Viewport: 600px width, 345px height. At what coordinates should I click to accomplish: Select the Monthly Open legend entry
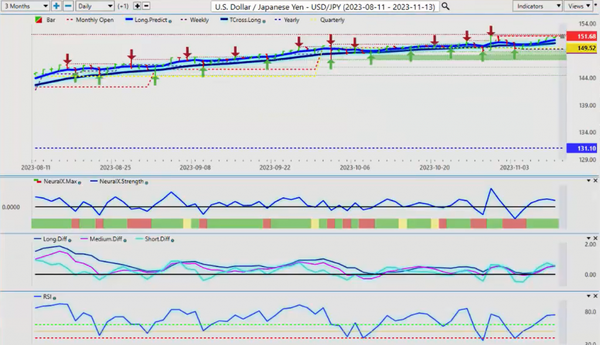click(94, 20)
